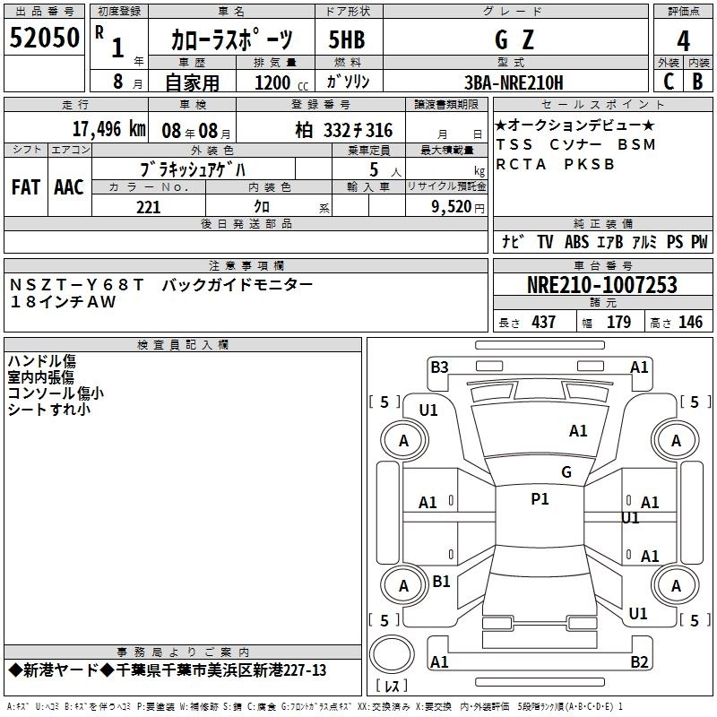The width and height of the screenshot is (717, 717).
Task: Click the top-right tire circle marked A
Action: [676, 440]
